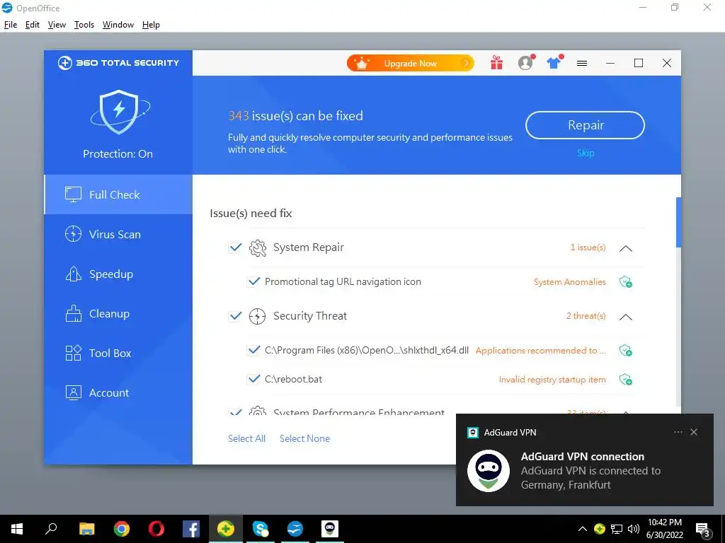This screenshot has width=725, height=543.
Task: Open the gift box promotions icon
Action: 496,63
